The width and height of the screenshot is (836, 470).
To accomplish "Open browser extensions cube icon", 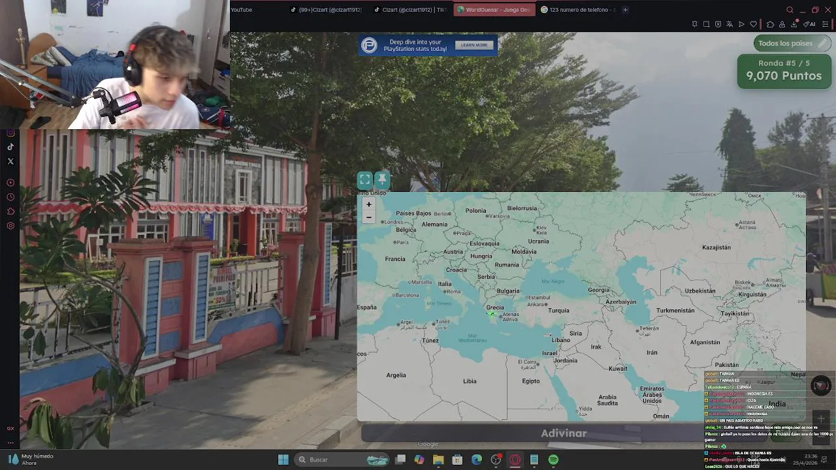I will (770, 24).
